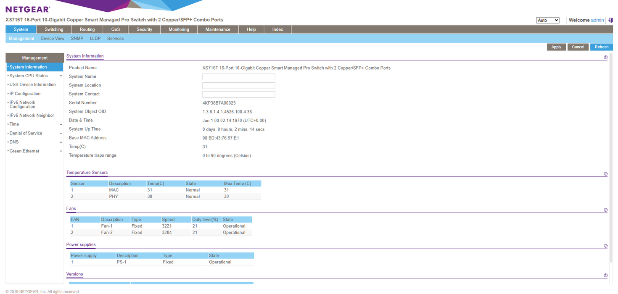Click Fan-2 speed value 3284
The image size is (618, 294).
(167, 233)
